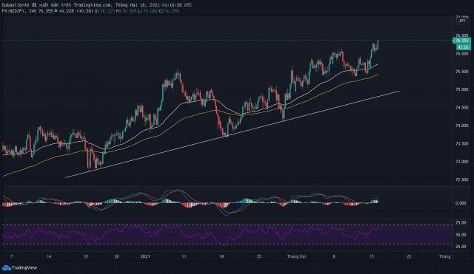
Task: Click the 75.500 price axis label
Action: 461,72
